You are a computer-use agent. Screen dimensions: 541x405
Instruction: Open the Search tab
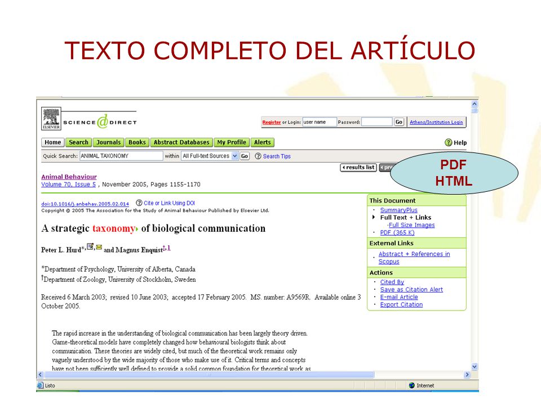(79, 142)
